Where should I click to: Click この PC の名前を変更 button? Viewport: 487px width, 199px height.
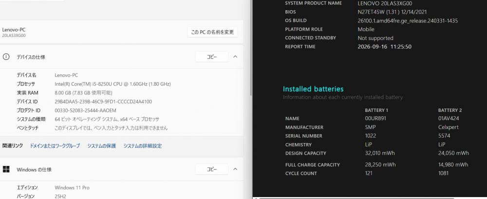point(212,32)
